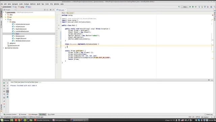This screenshot has width=216, height=122.
Task: Open Project panel settings gear icon
Action: (x=51, y=10)
